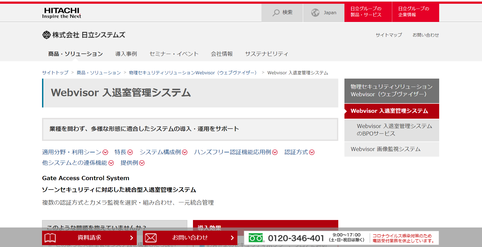482x247 pixels.
Task: Click 他システムとの連係機能 anchor text
Action: (75, 163)
